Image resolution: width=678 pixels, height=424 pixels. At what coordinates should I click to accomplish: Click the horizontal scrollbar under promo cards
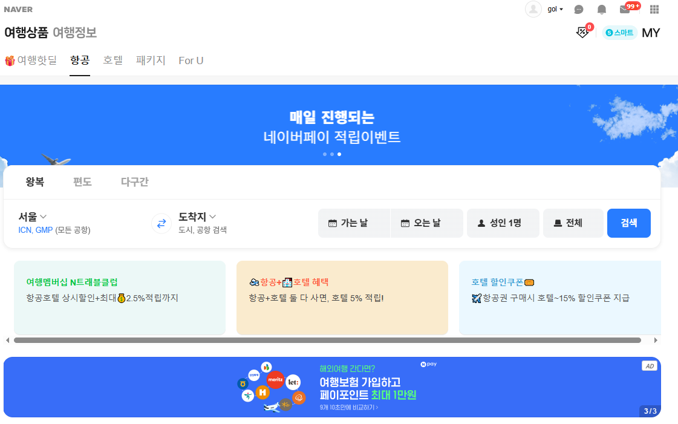pyautogui.click(x=327, y=341)
